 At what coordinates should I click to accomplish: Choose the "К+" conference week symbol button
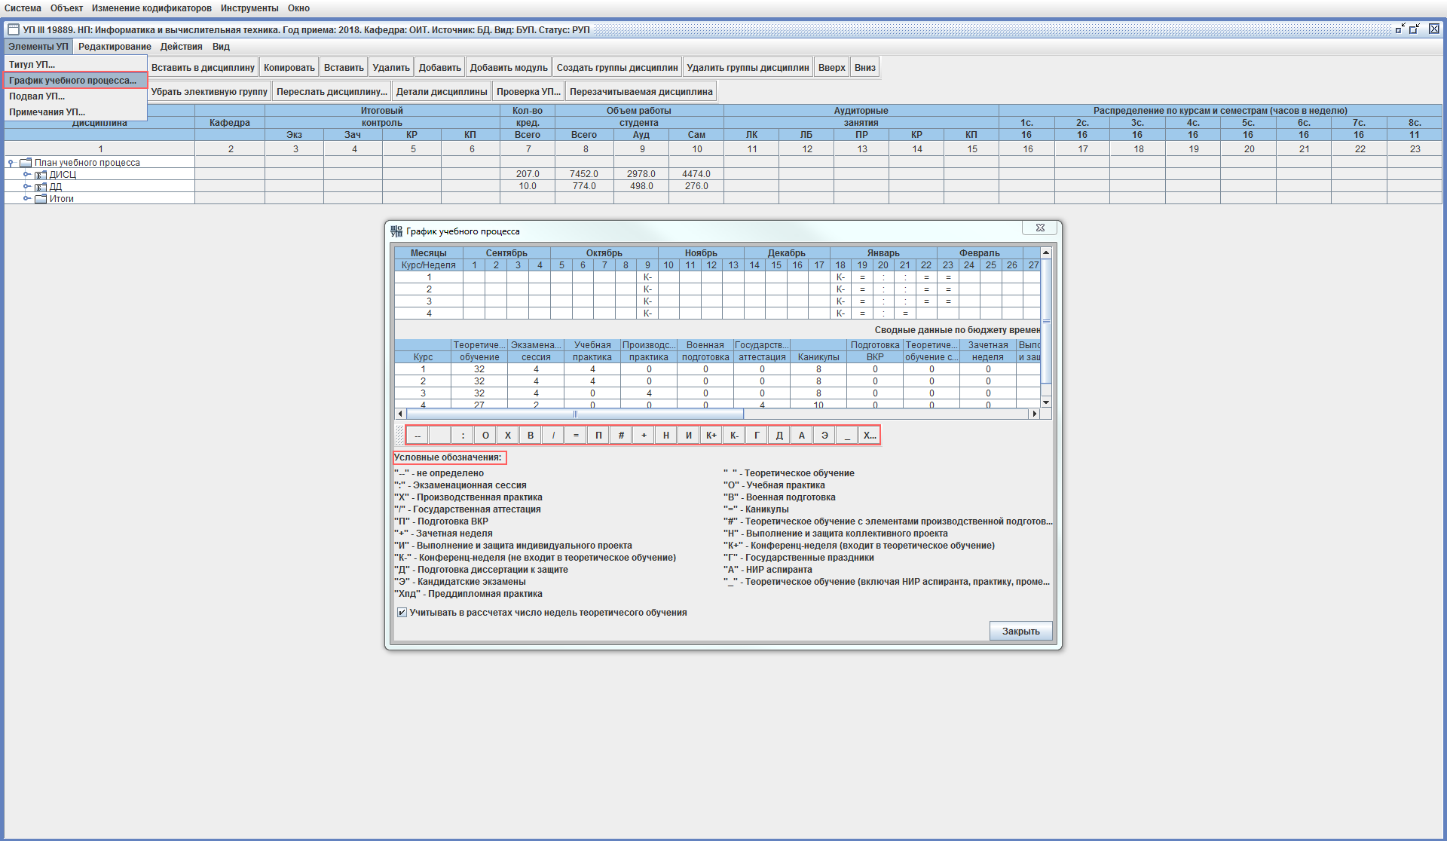click(x=711, y=436)
